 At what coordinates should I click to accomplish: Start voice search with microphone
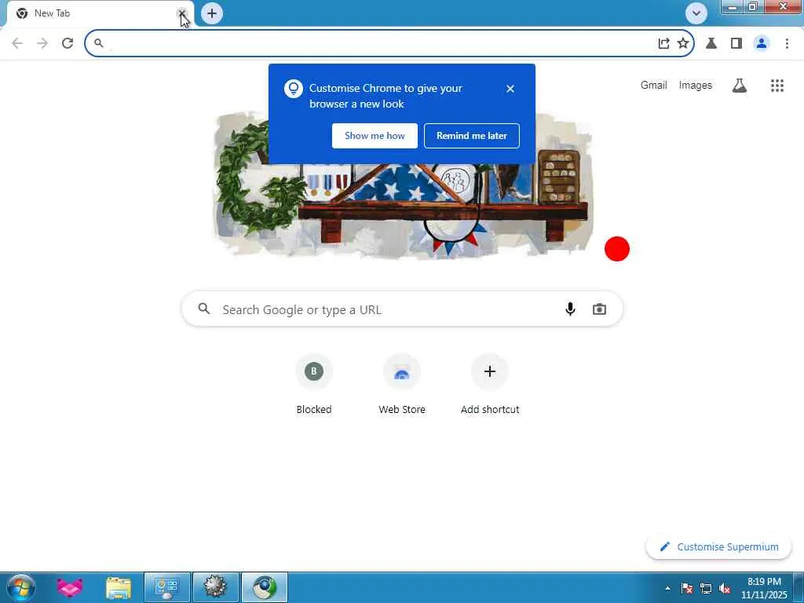click(570, 309)
